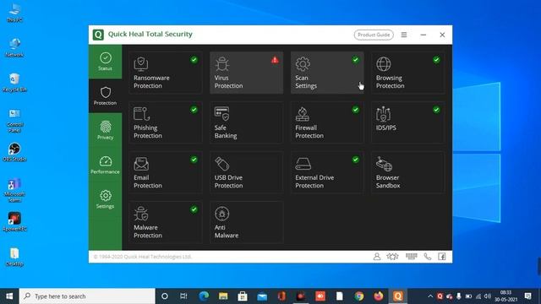Open the USB Drive Protection tile
541x304 pixels.
point(246,172)
